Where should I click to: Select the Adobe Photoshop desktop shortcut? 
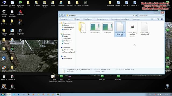(x=12, y=32)
